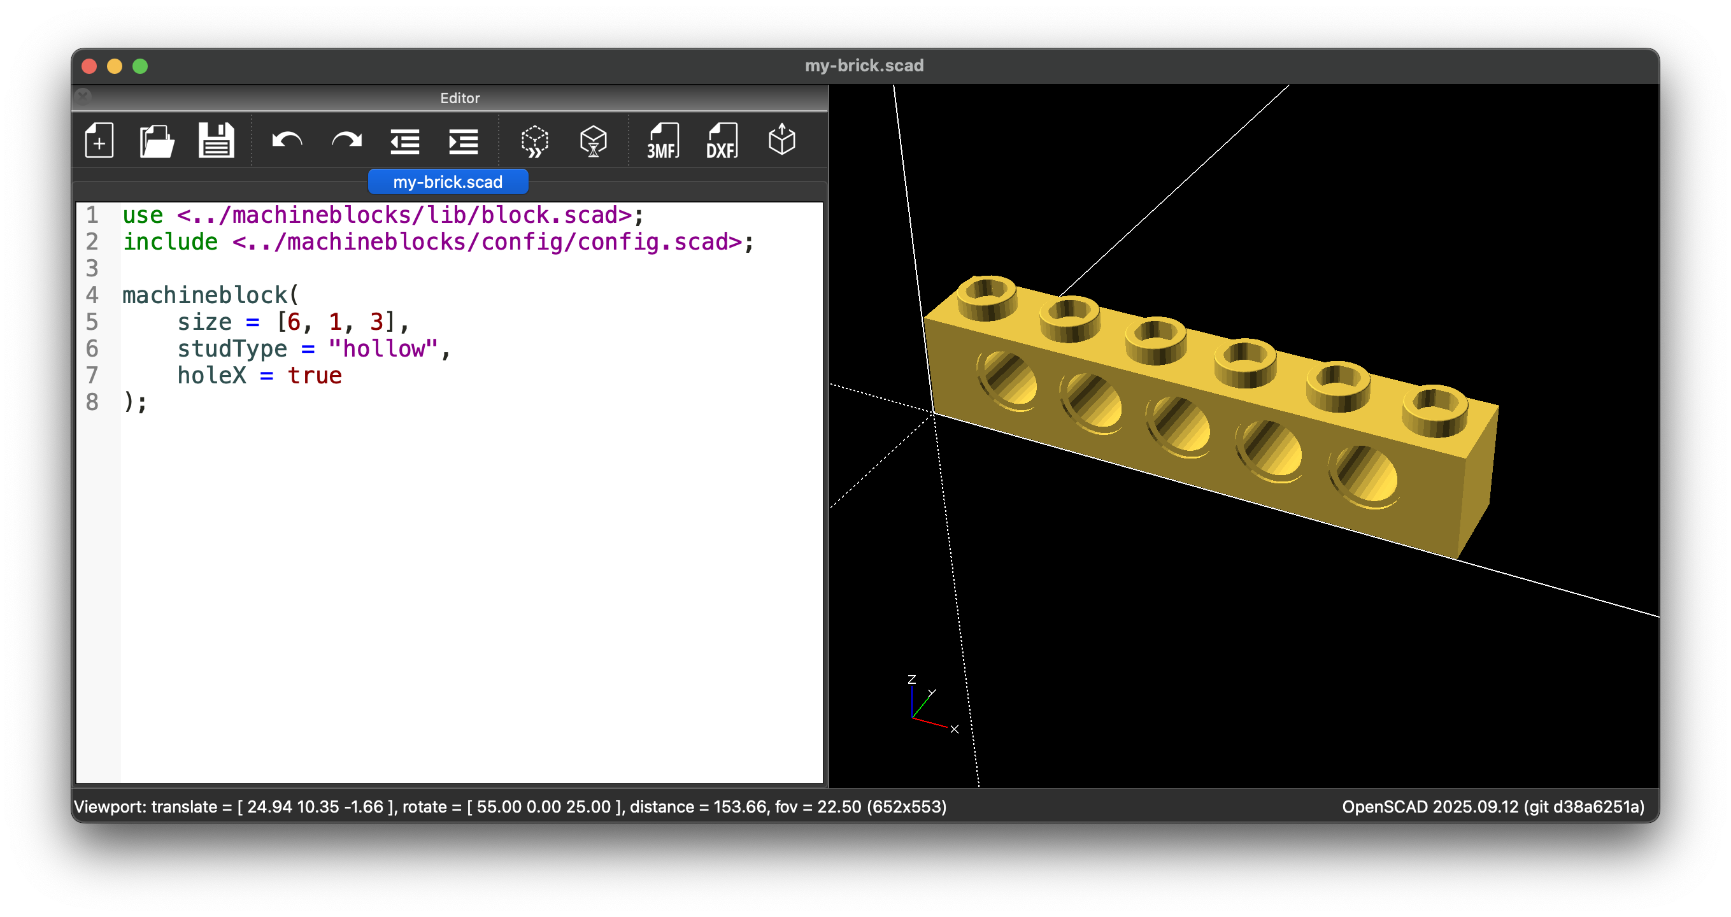Export the model as 3MF

pyautogui.click(x=662, y=141)
